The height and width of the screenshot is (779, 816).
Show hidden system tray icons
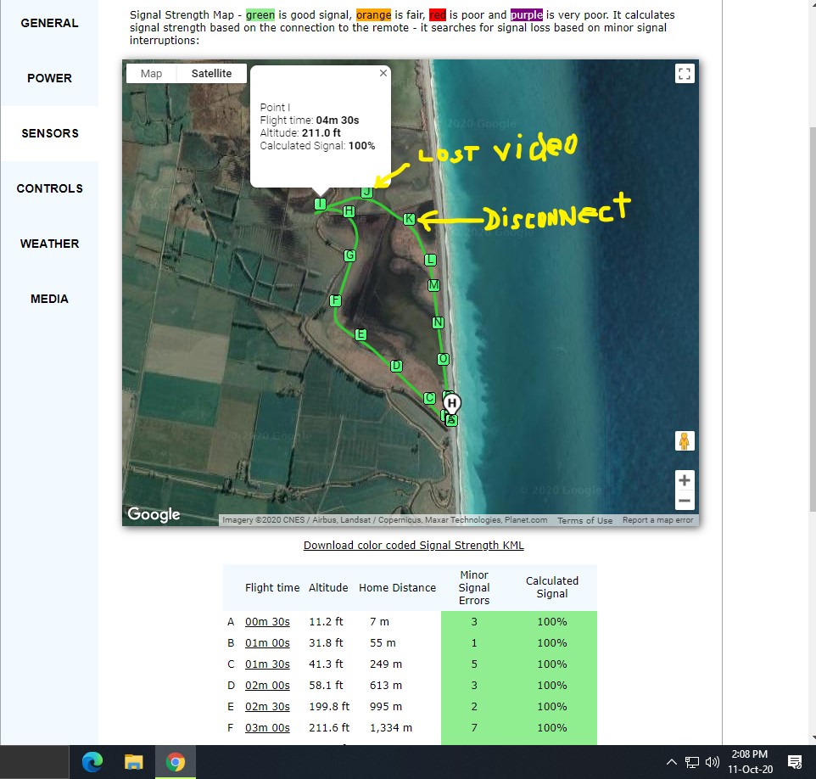[x=671, y=762]
